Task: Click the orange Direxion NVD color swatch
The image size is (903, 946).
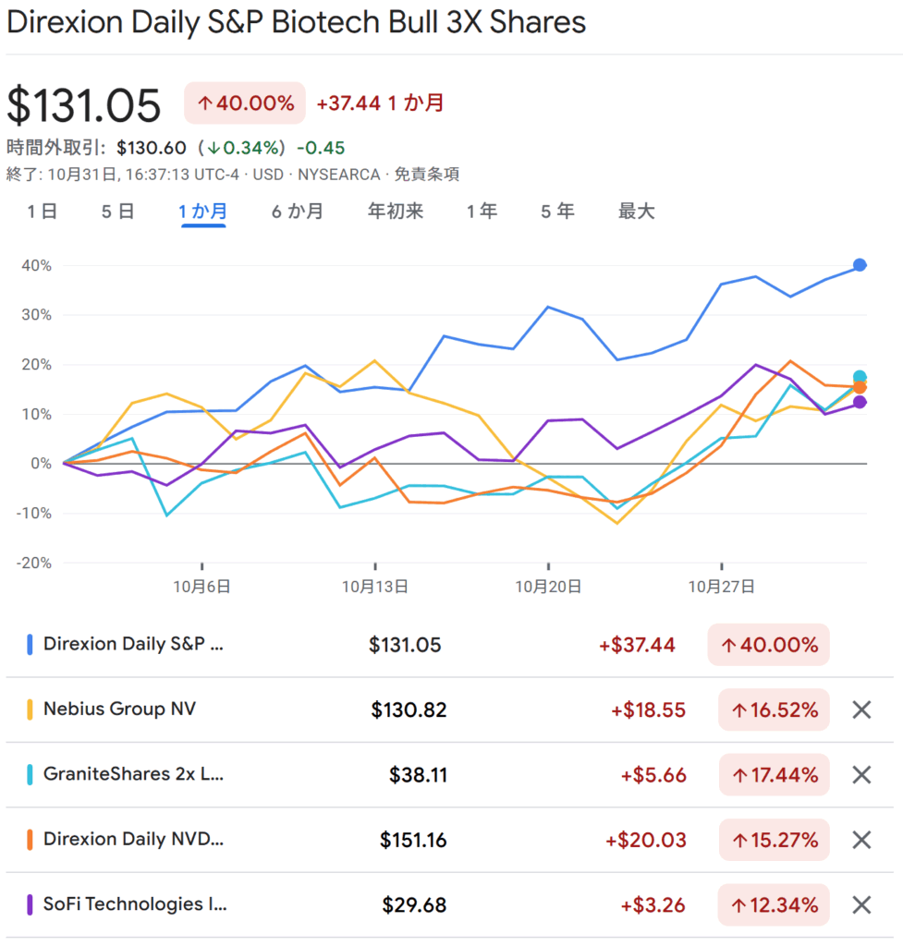Action: pos(30,839)
